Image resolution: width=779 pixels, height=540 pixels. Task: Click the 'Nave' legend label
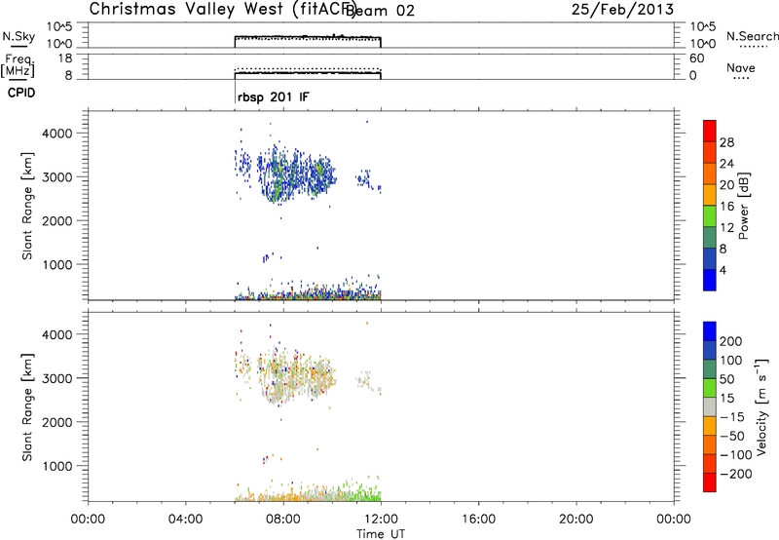pyautogui.click(x=741, y=67)
